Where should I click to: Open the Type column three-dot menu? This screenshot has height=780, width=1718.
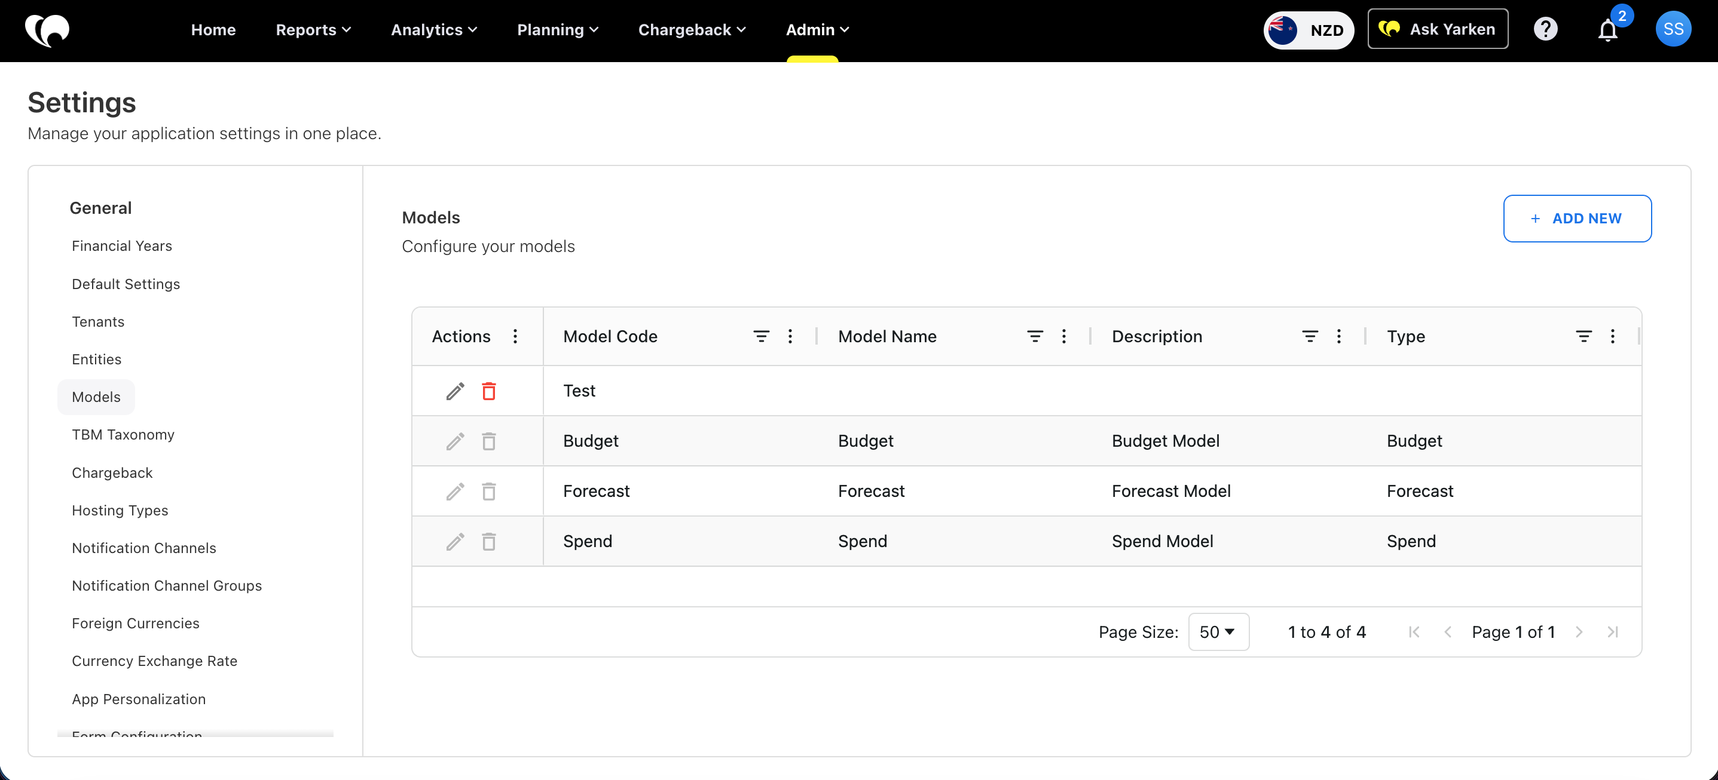coord(1612,336)
